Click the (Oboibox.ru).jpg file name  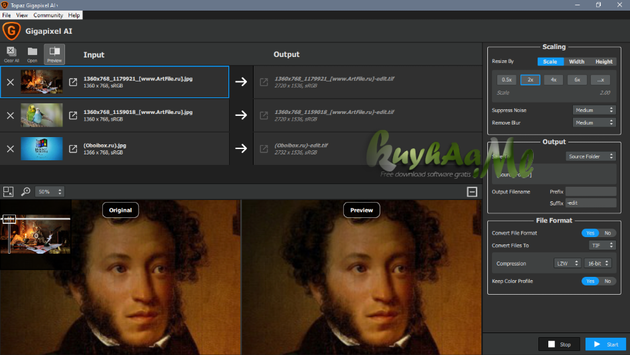tap(105, 146)
